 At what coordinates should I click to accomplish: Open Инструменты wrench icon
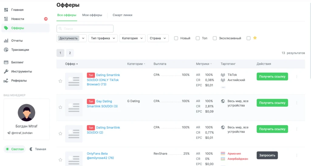[x=6, y=71]
